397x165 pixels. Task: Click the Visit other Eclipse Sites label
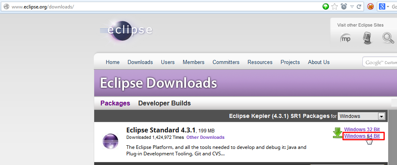click(x=360, y=25)
